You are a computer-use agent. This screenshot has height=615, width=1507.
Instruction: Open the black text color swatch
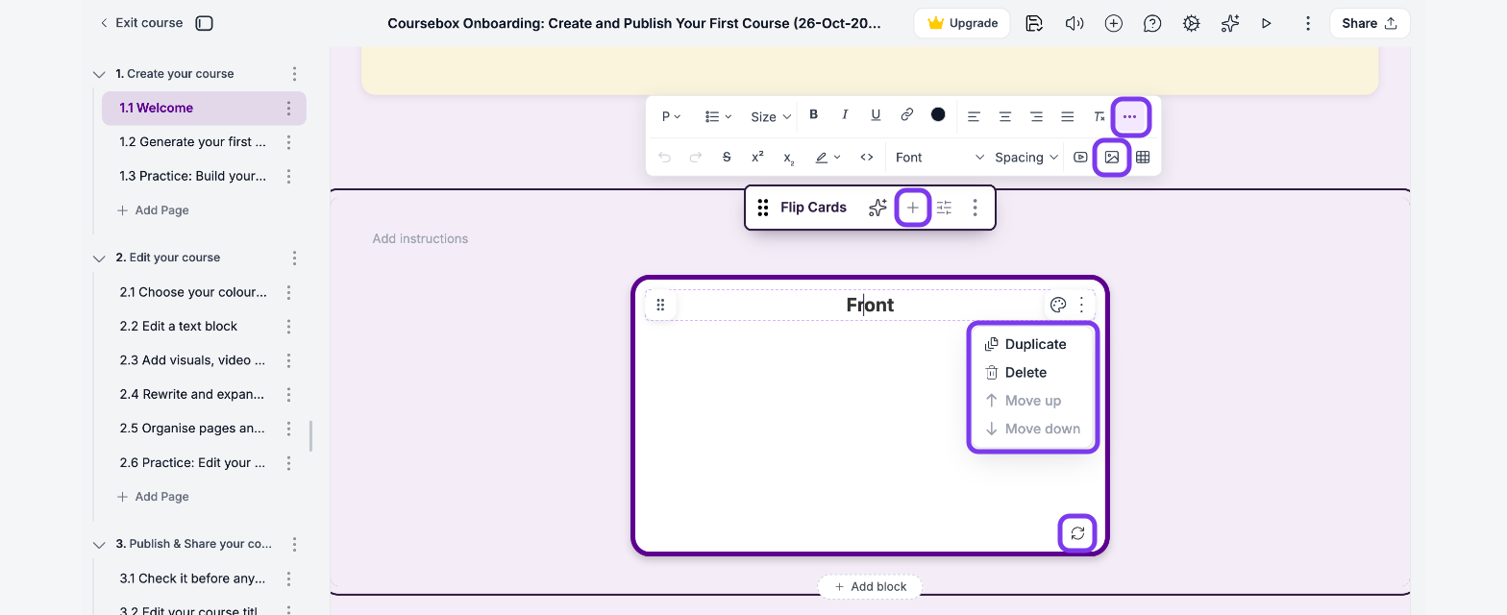938,114
